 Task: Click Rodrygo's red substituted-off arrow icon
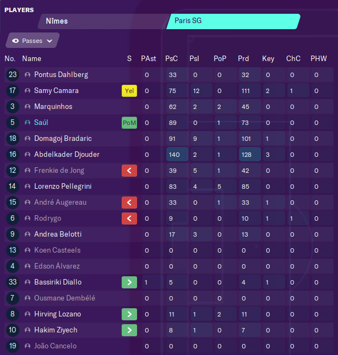coord(129,219)
